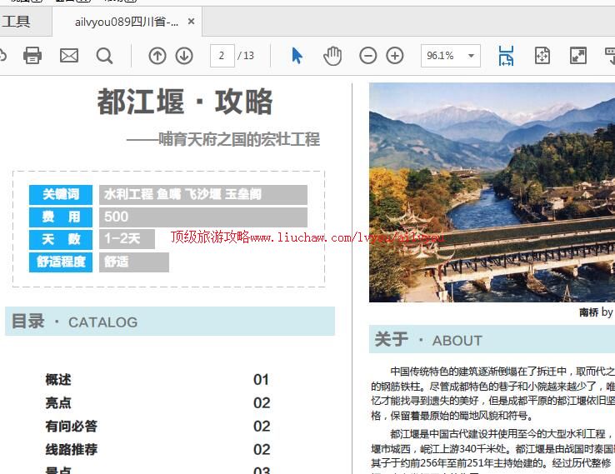
Task: Open the find text magnifier tool
Action: tap(104, 56)
